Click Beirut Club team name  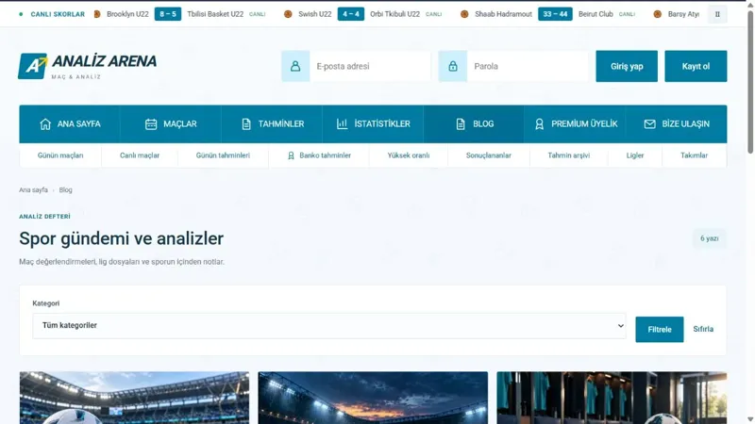click(596, 14)
